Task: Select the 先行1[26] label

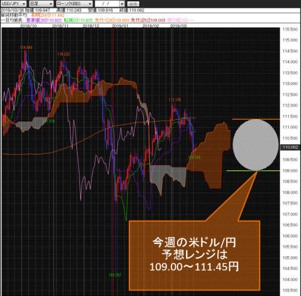Action: tap(112, 20)
